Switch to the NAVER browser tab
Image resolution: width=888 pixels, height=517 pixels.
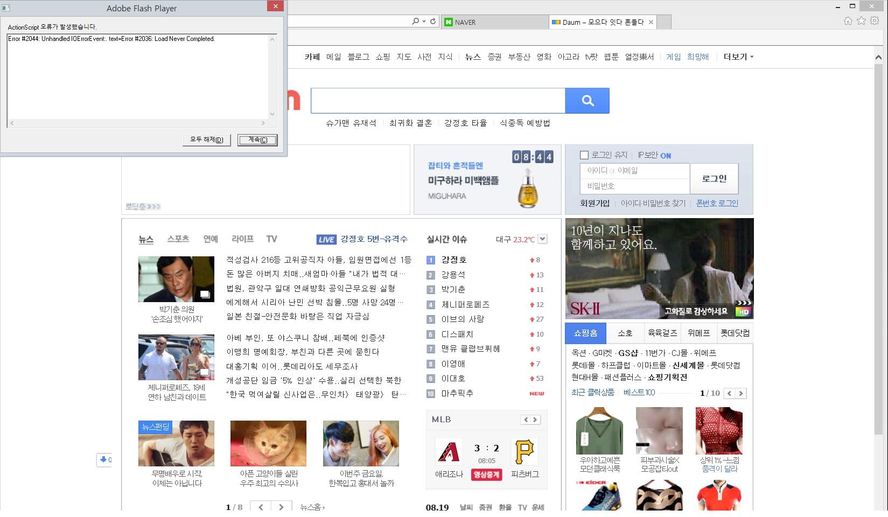tap(494, 22)
